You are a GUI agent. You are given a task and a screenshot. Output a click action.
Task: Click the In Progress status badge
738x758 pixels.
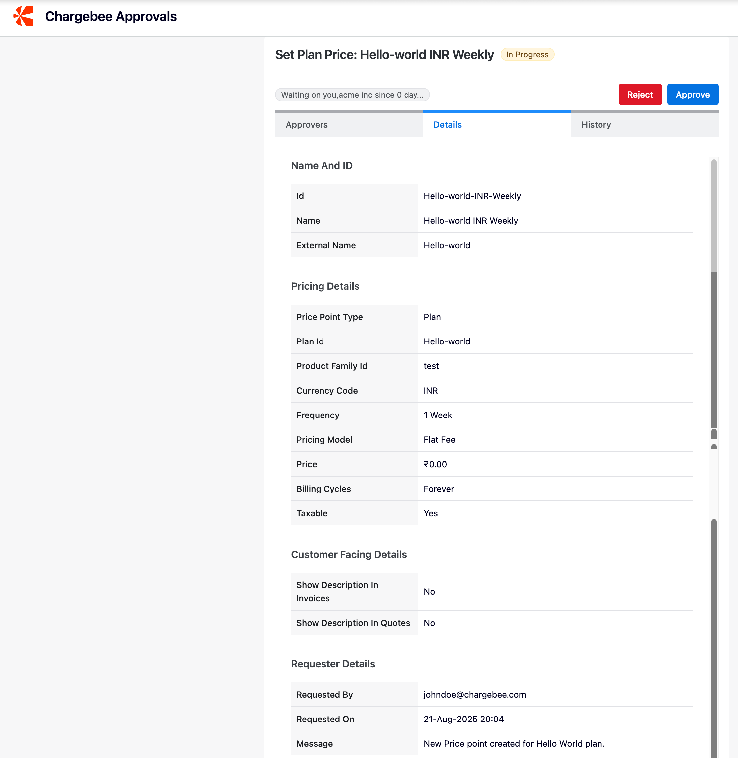tap(527, 55)
